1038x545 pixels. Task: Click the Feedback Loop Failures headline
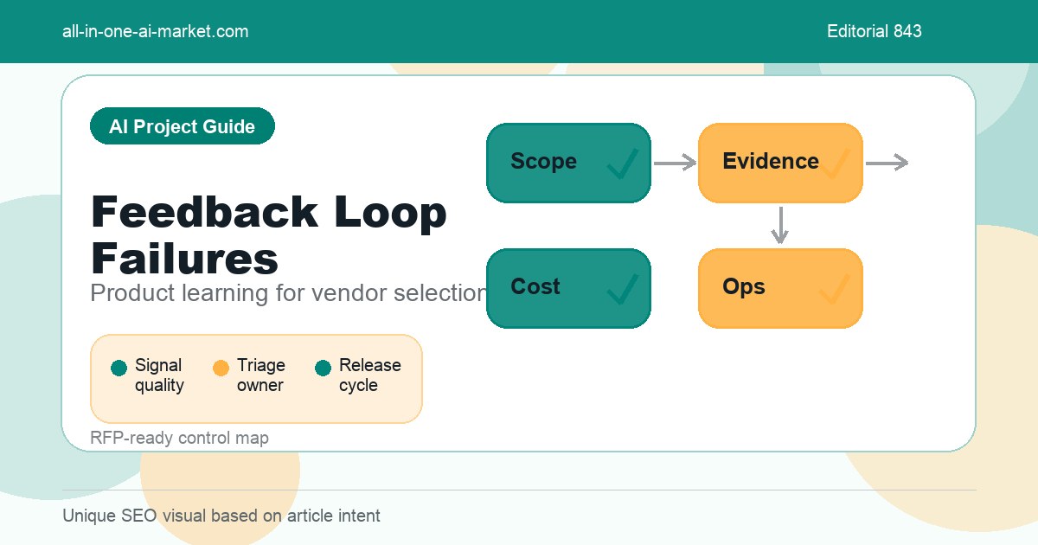click(269, 235)
